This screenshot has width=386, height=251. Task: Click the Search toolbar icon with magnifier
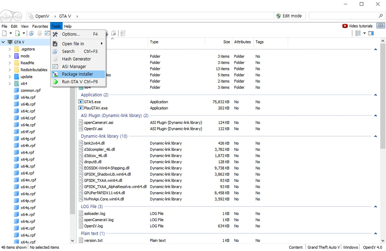click(x=31, y=33)
